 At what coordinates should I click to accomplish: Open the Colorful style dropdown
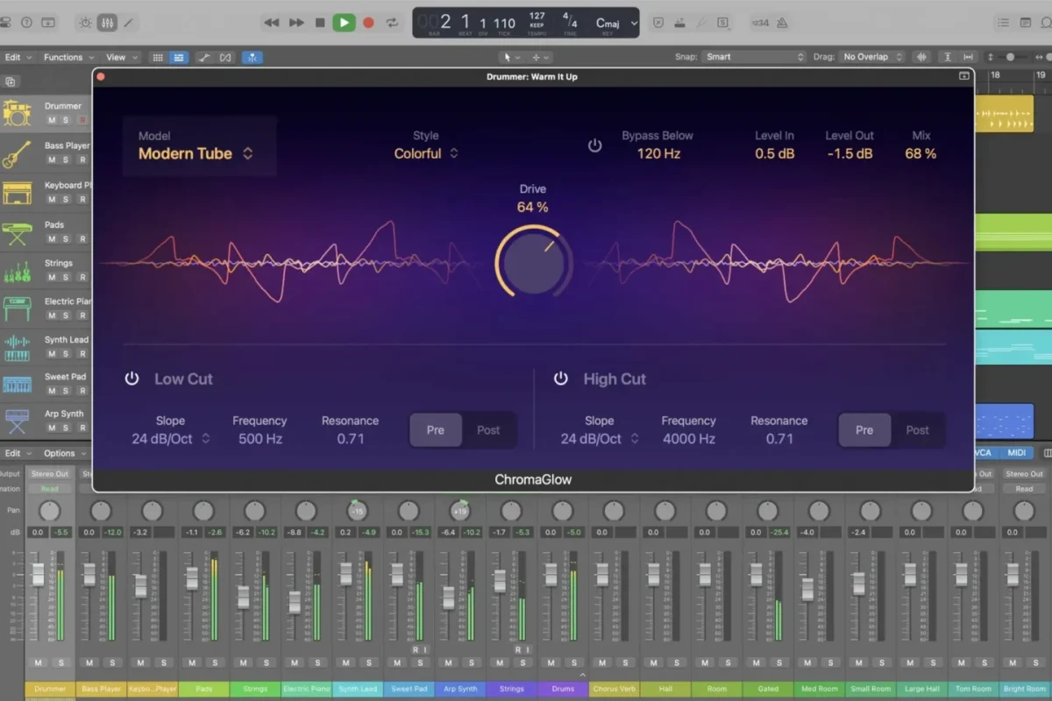426,153
